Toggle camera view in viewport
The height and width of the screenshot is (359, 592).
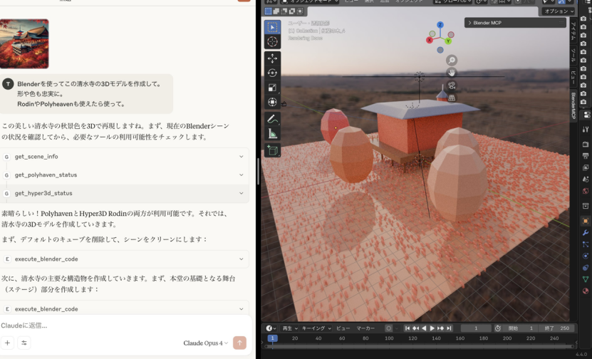tap(452, 85)
